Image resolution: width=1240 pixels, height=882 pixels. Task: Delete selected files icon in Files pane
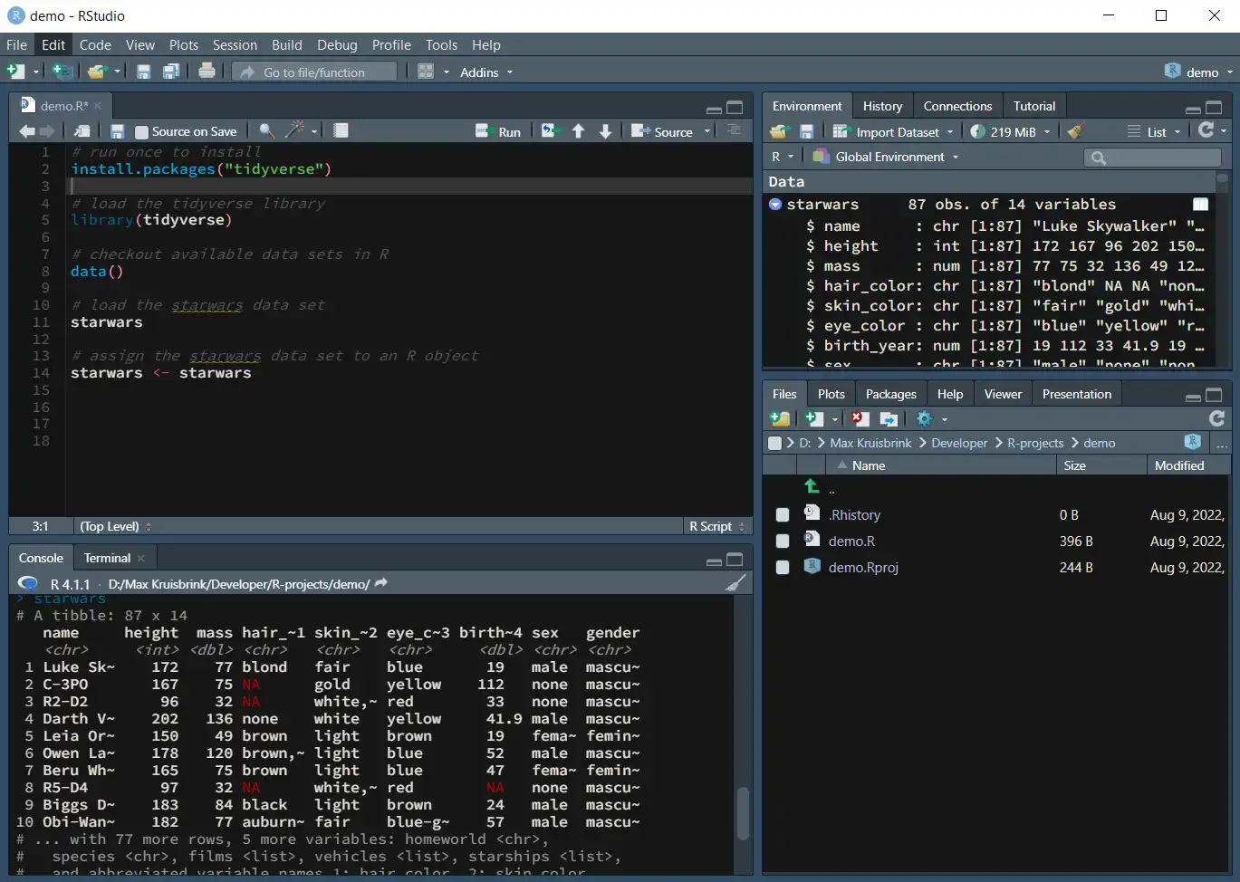(860, 418)
